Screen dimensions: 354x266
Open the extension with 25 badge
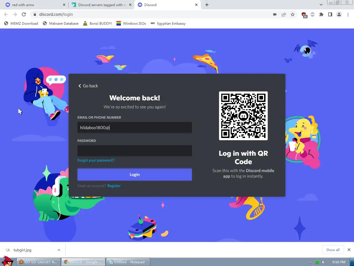304,15
